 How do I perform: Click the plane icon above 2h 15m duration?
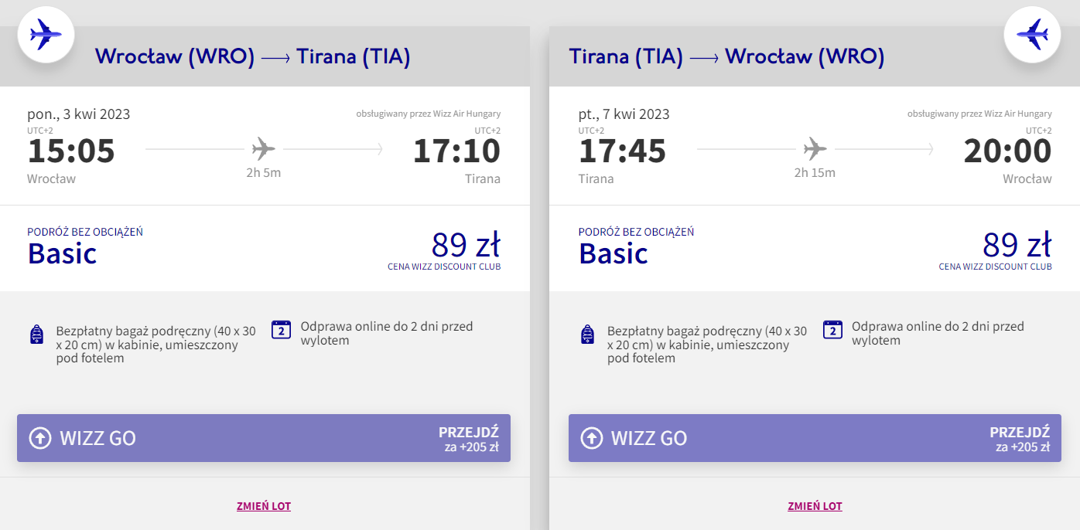[815, 148]
